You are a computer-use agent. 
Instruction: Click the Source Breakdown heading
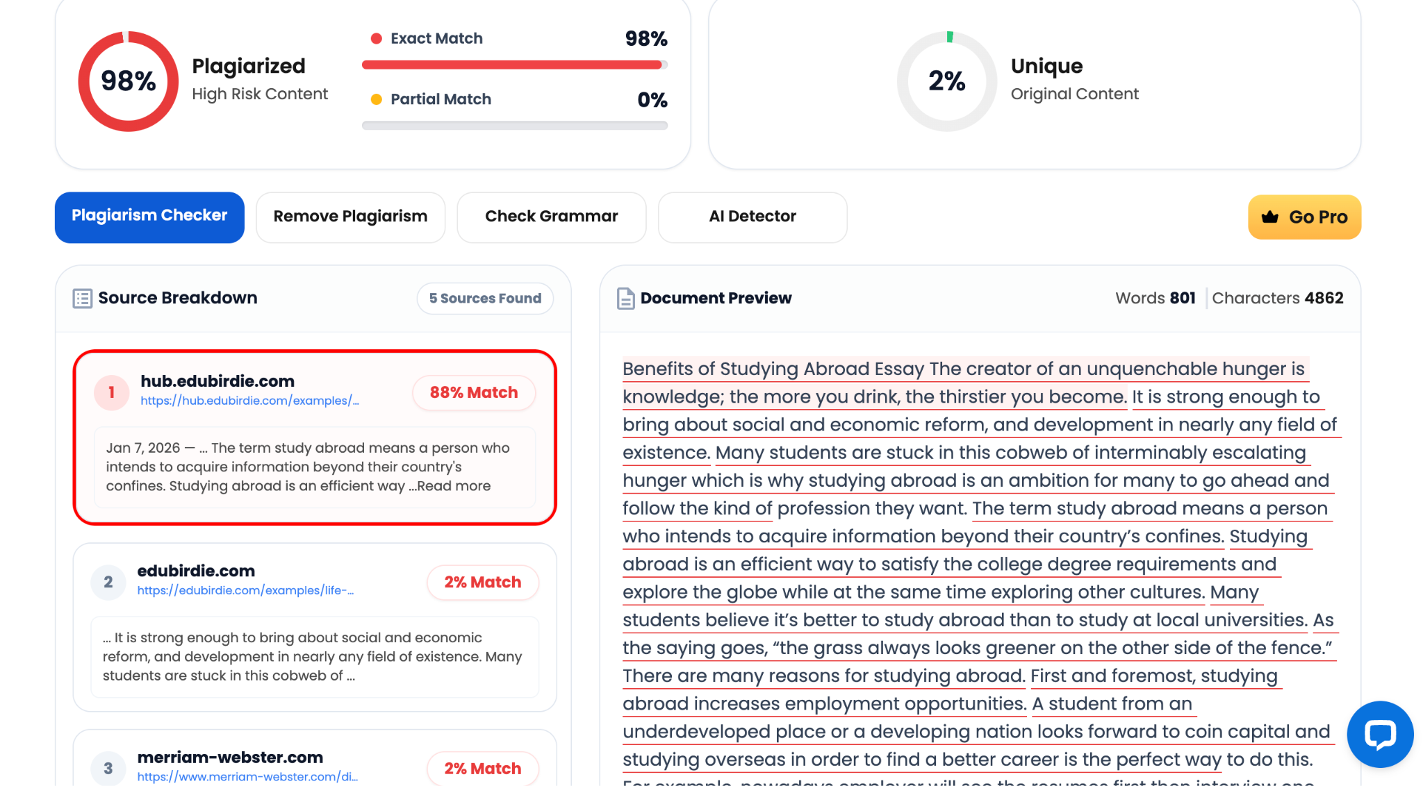coord(178,298)
